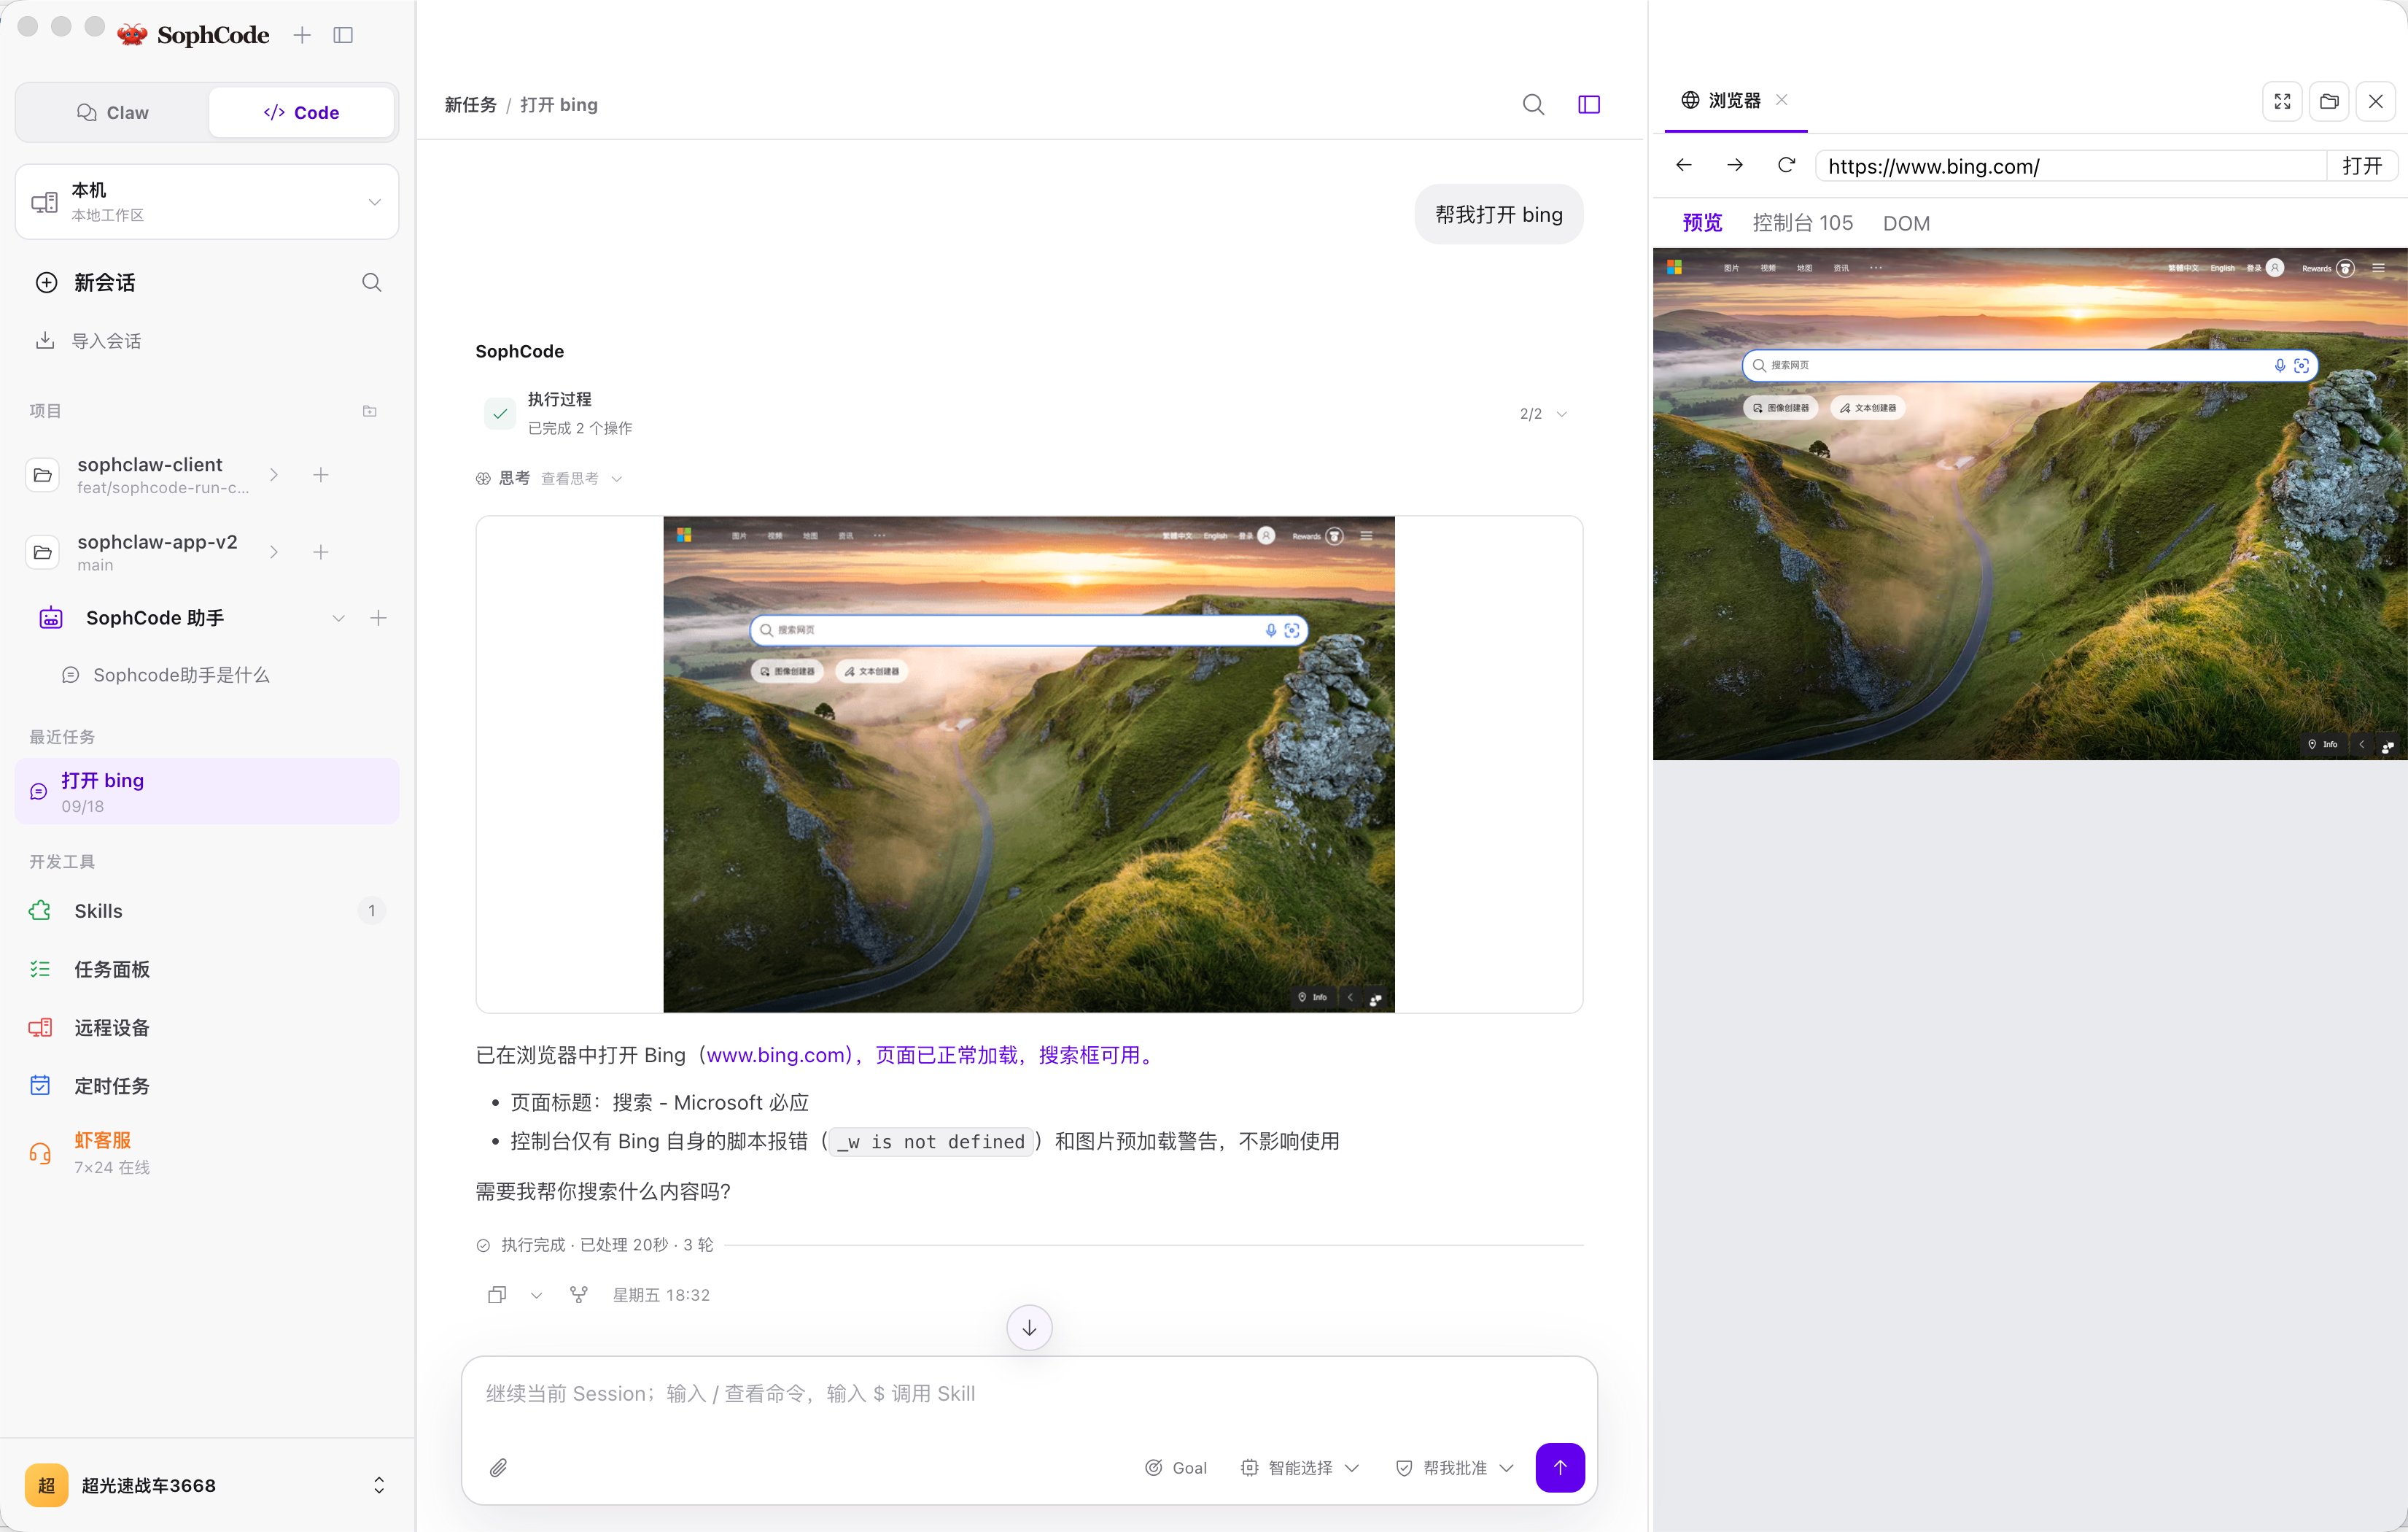The image size is (2408, 1532).
Task: Toggle the right side panel icon in header
Action: 1589,104
